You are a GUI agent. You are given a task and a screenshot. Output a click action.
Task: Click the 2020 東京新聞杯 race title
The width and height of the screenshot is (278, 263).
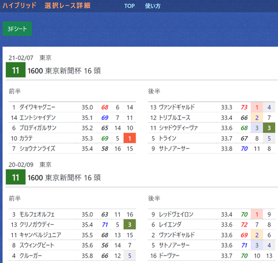tap(64, 178)
